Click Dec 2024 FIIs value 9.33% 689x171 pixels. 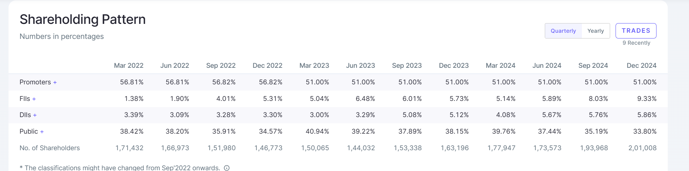click(x=647, y=99)
